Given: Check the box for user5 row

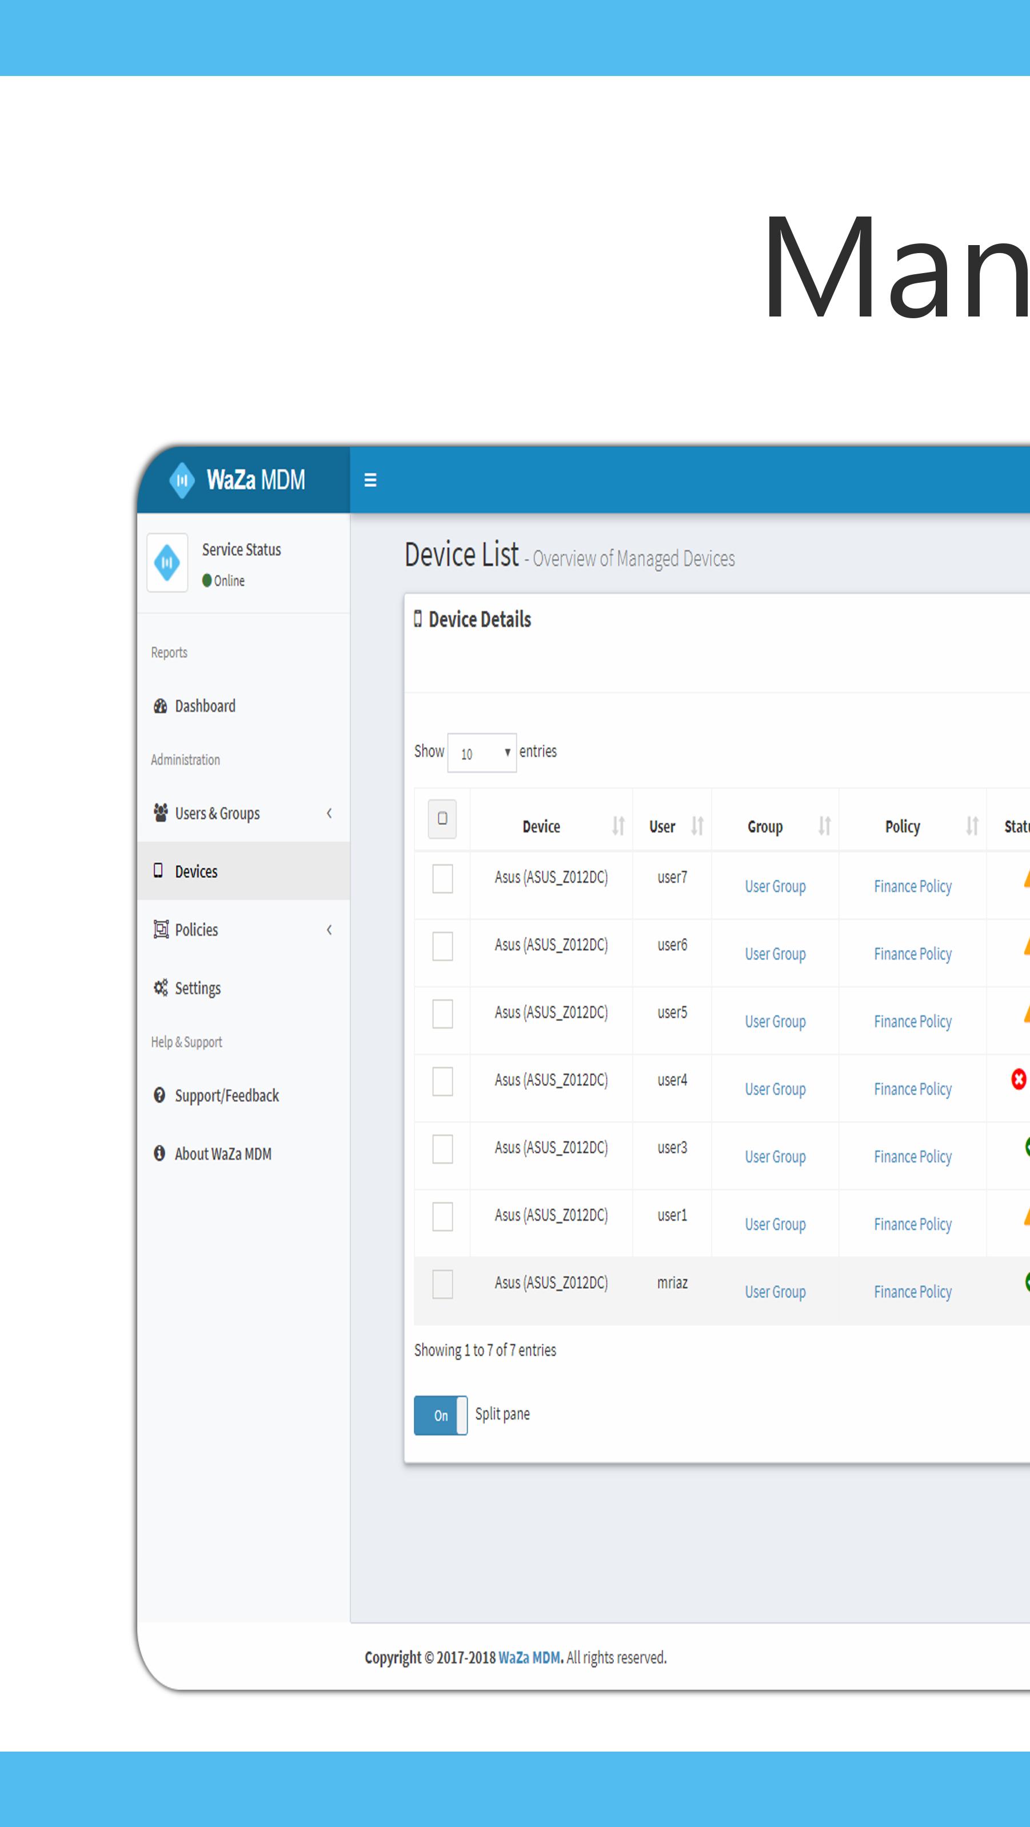Looking at the screenshot, I should click(442, 1013).
